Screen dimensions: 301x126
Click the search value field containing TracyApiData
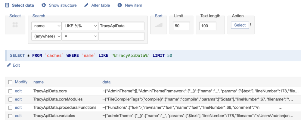click(121, 26)
